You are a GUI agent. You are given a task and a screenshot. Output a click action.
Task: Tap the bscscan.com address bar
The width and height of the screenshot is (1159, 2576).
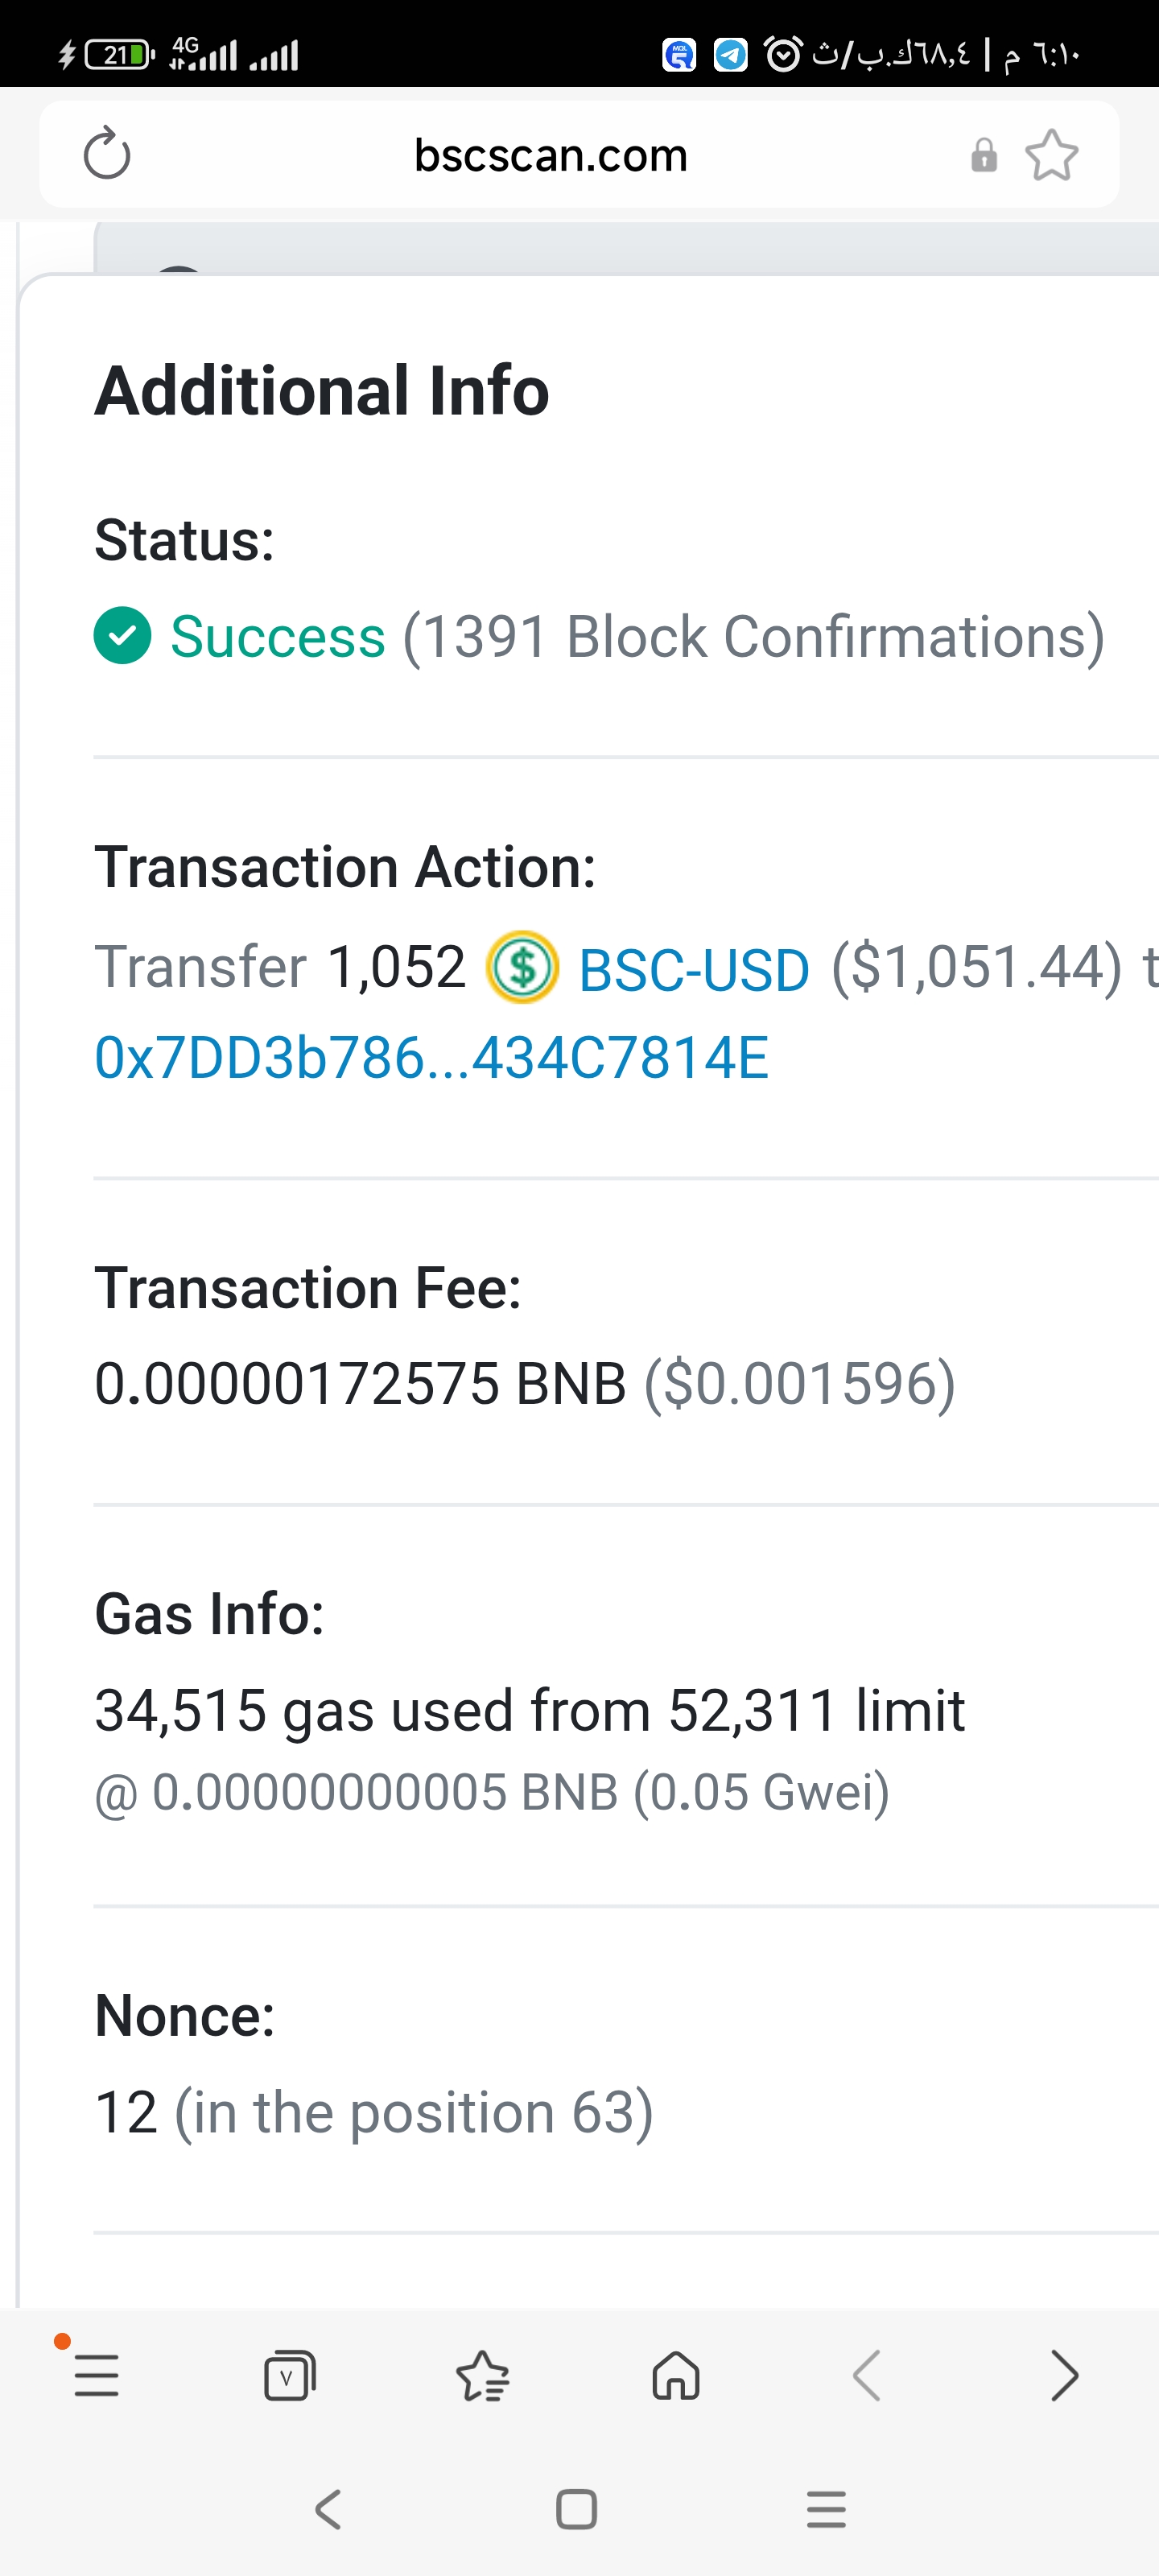551,155
